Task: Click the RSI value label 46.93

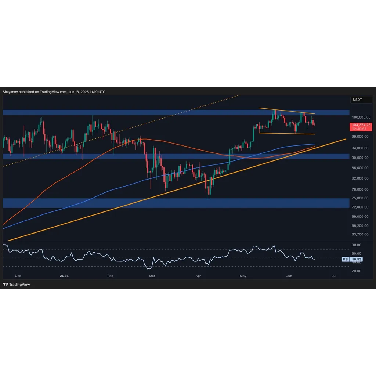Action: tap(356, 259)
